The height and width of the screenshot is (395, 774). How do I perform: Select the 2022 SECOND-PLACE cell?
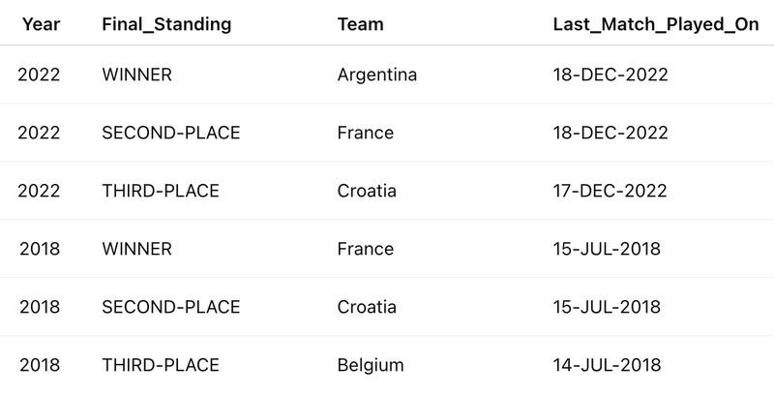(171, 133)
